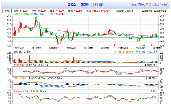Image resolution: width=171 pixels, height=104 pixels.
Task: Click the pink down arrow beside 三年 165.47
Action: click(x=62, y=14)
